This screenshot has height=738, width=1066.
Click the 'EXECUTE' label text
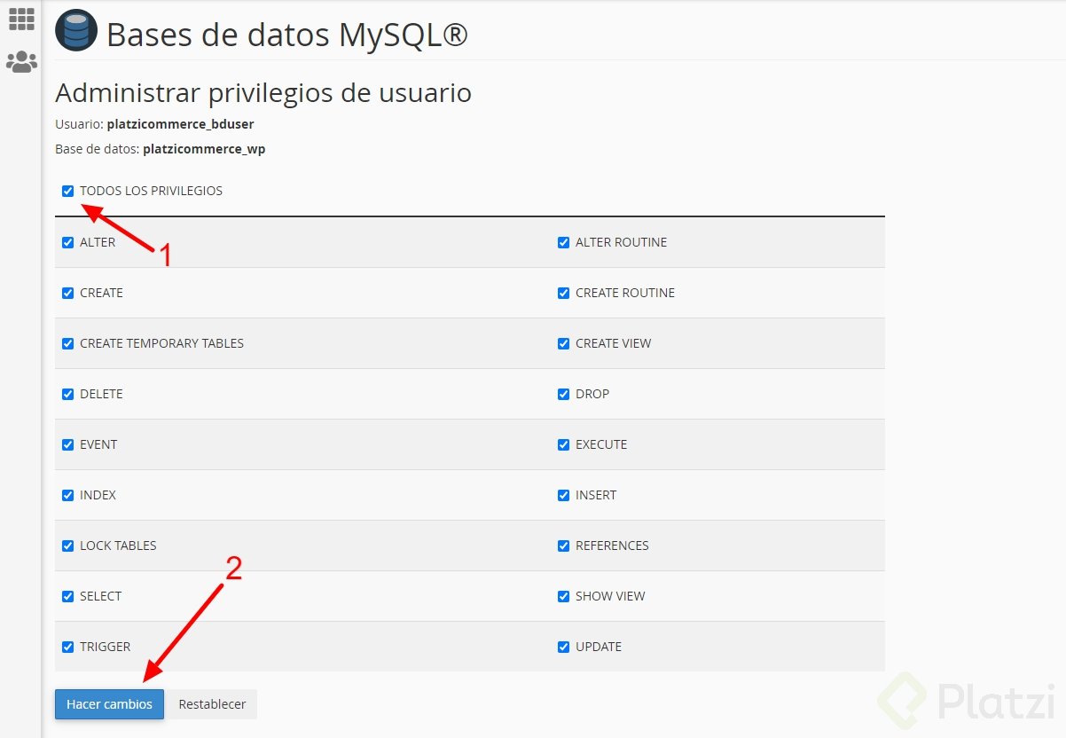click(x=601, y=444)
